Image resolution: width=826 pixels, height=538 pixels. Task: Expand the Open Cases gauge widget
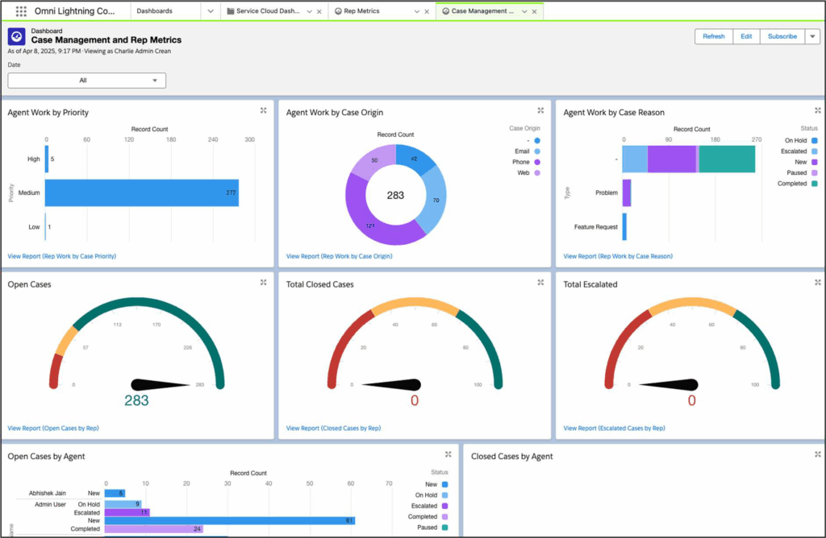263,283
